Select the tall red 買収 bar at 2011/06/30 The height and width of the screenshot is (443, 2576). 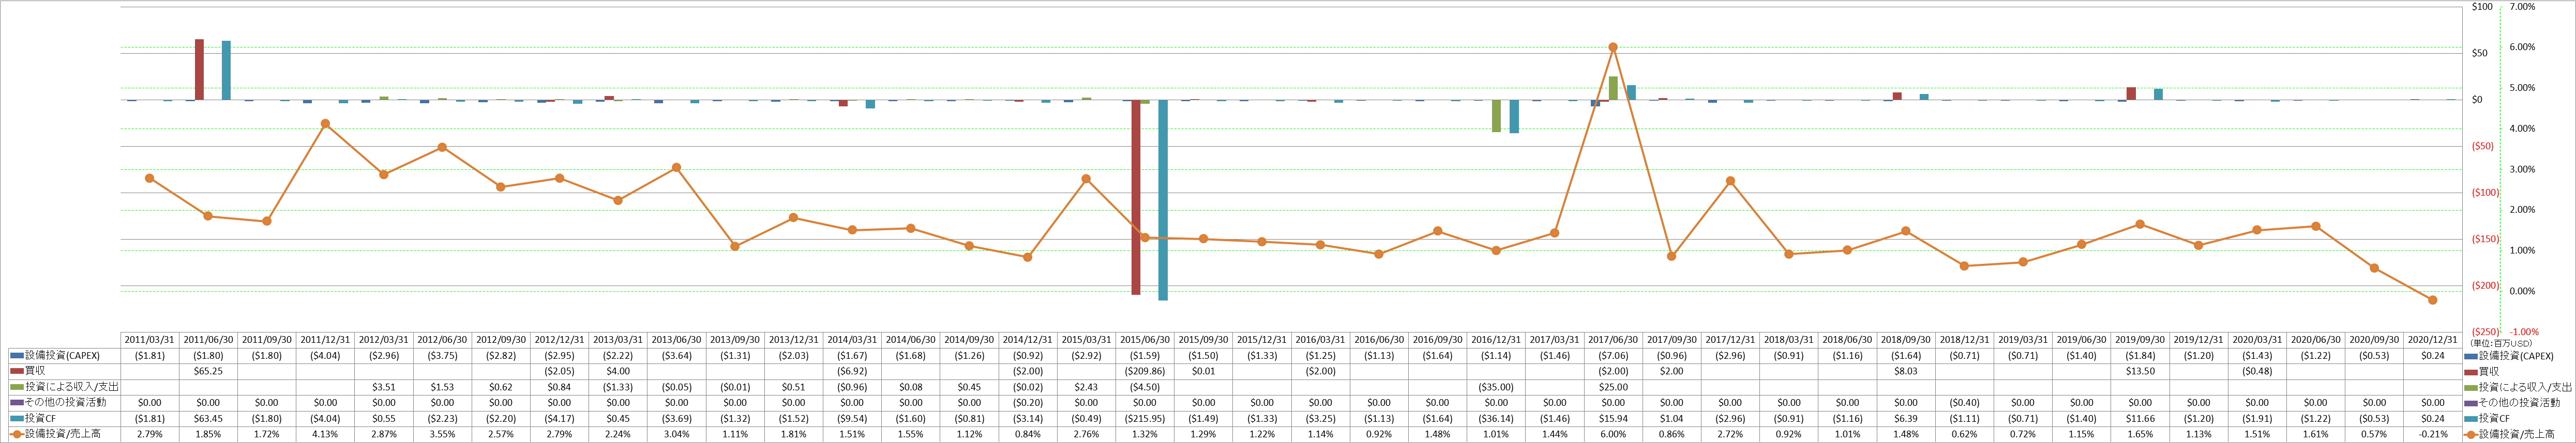pyautogui.click(x=199, y=70)
